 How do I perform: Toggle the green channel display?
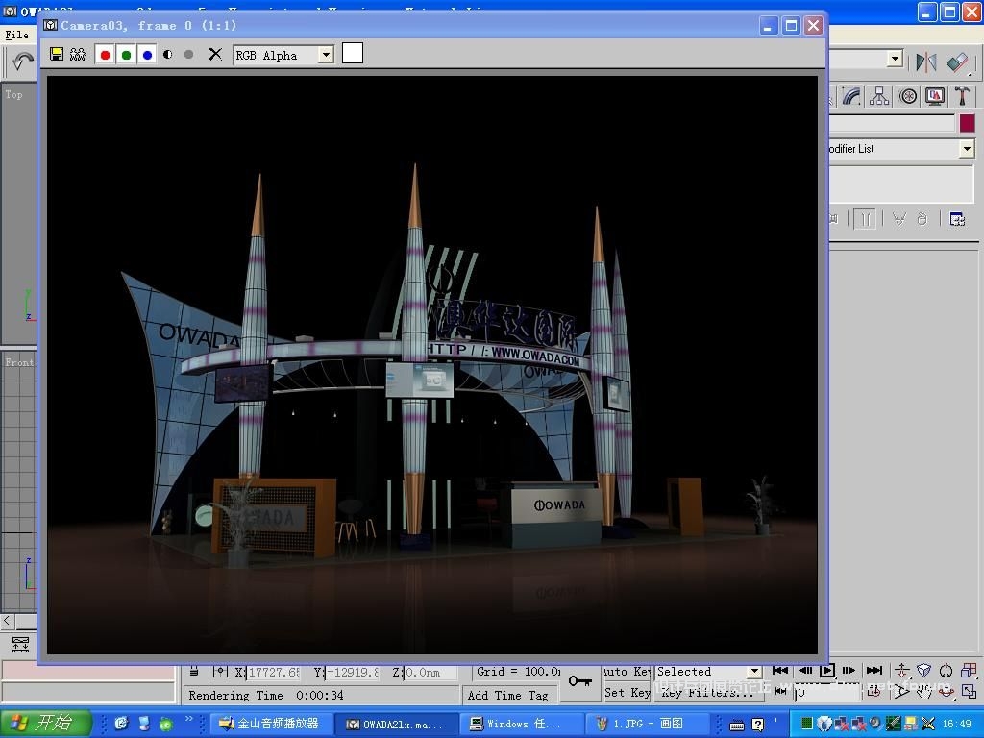tap(126, 55)
